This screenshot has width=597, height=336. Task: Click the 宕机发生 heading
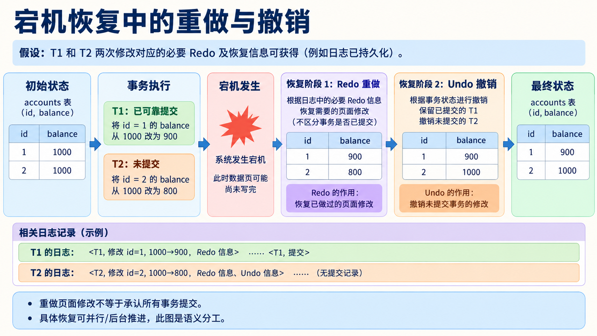pyautogui.click(x=240, y=86)
